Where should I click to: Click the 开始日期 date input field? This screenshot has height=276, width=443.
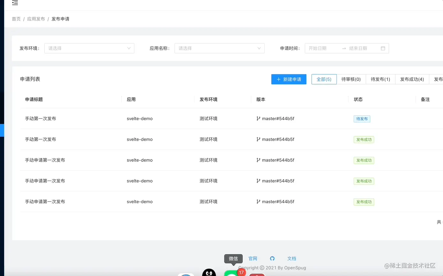pos(322,48)
